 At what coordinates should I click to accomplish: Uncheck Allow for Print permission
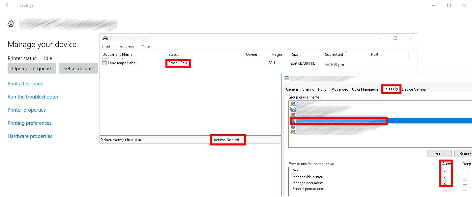click(445, 171)
